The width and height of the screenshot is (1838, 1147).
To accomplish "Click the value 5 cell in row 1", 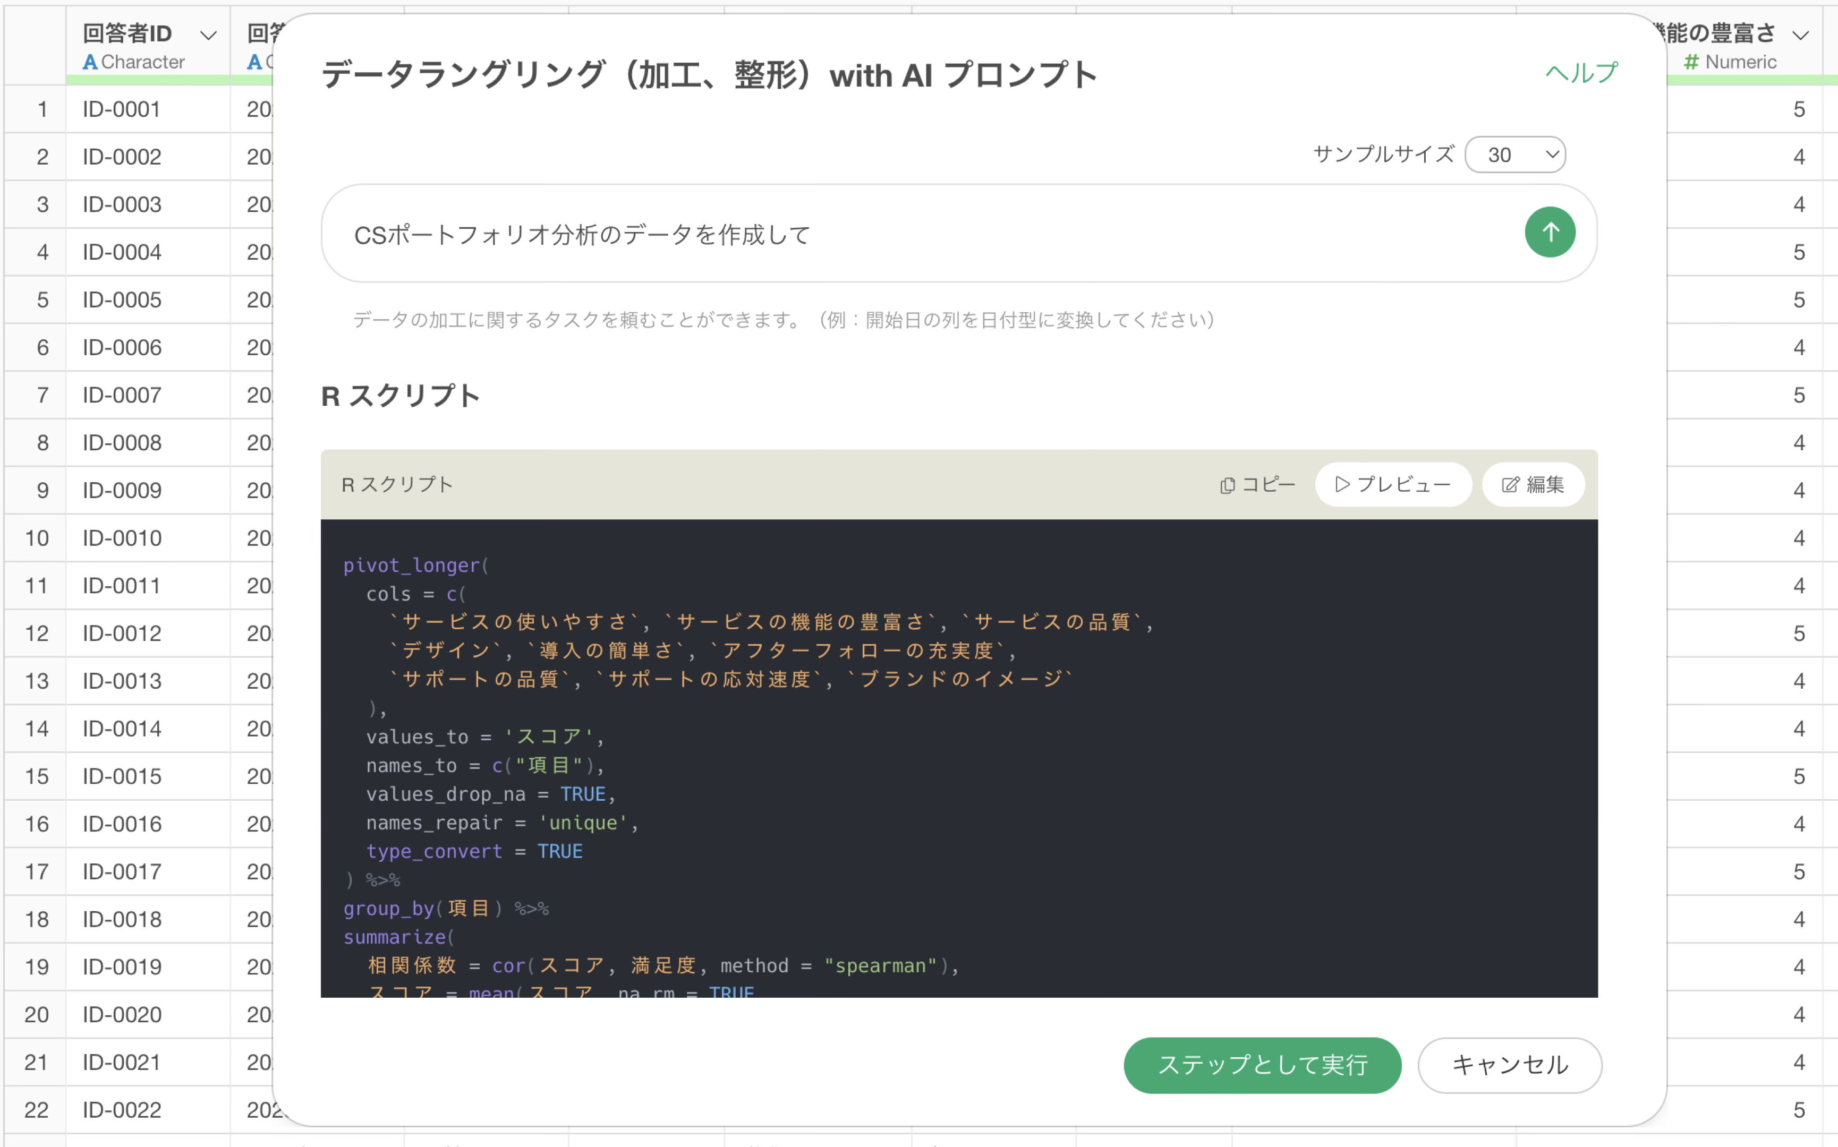I will (x=1798, y=109).
